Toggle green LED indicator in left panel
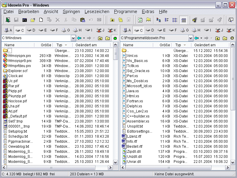237x178 pixels. [x=115, y=38]
